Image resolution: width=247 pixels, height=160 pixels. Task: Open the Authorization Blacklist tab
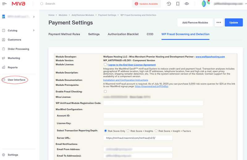pyautogui.click(x=123, y=34)
